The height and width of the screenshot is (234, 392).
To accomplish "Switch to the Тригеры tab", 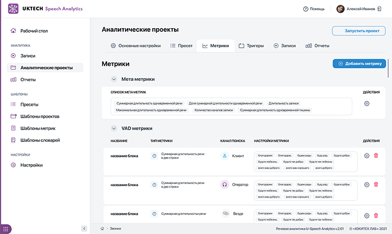I will [251, 46].
